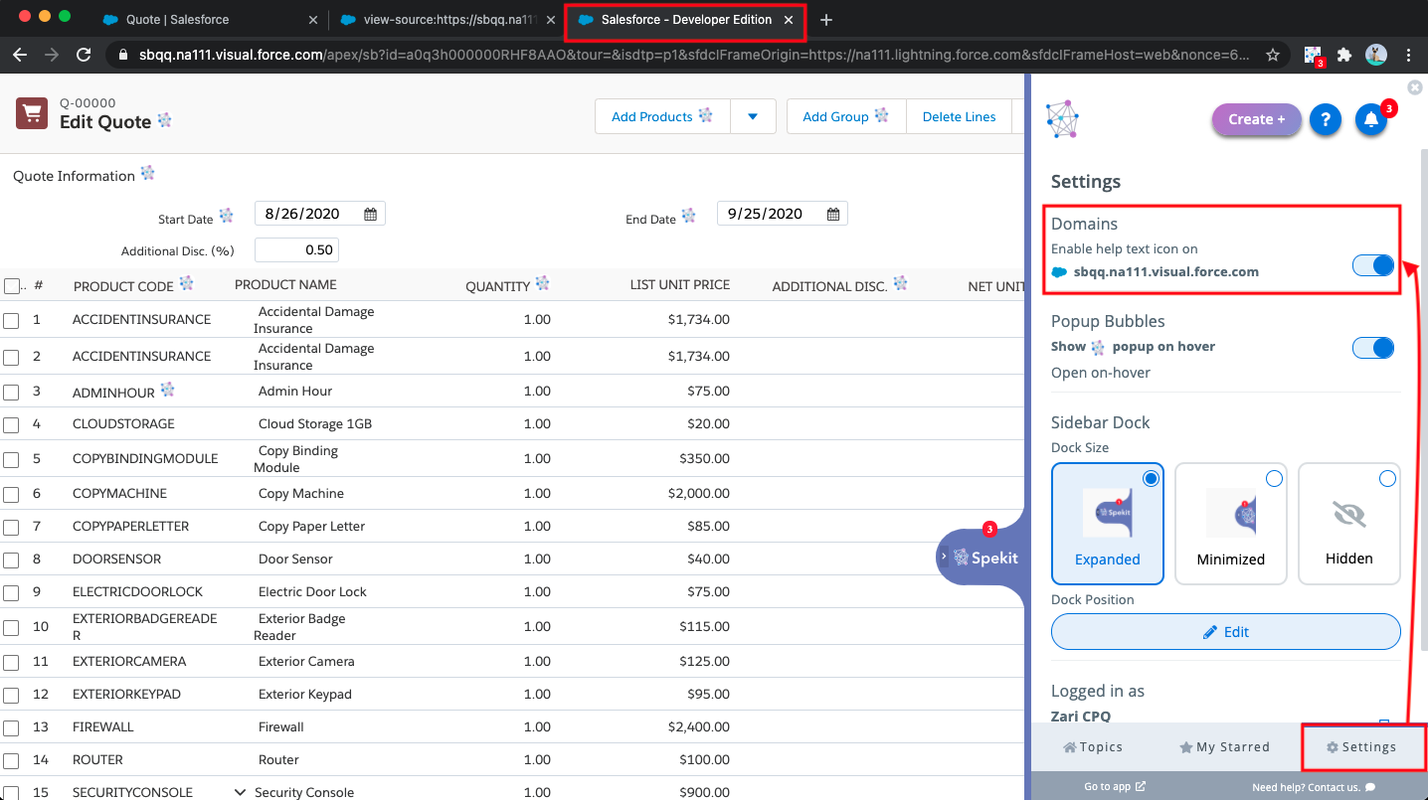
Task: Open the Add Products dropdown arrow
Action: pos(753,116)
